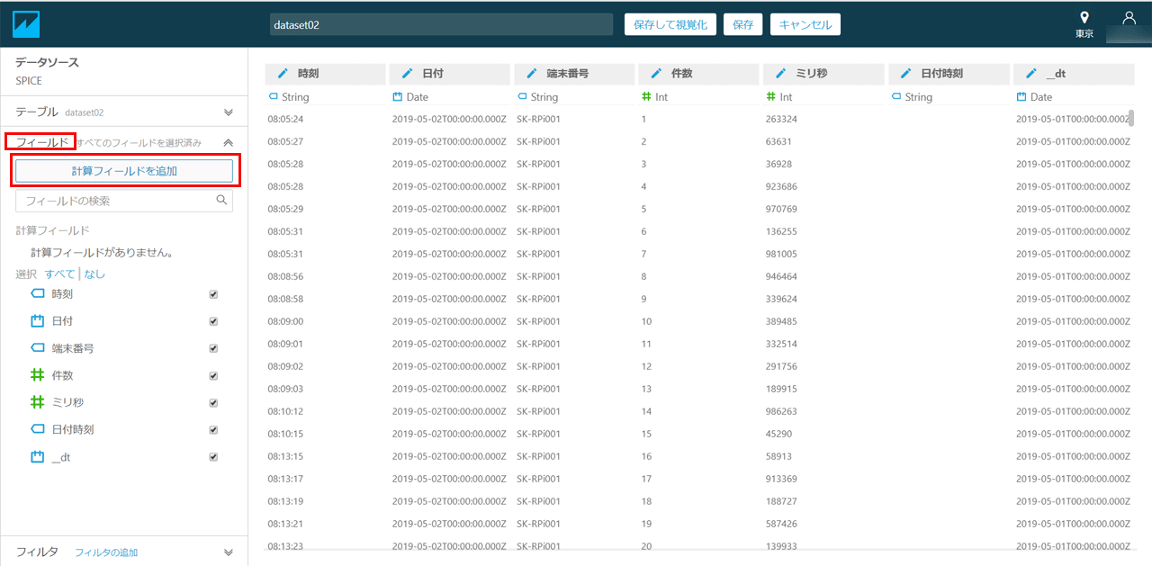Click 計算フィールドがありません text
This screenshot has height=566, width=1152.
[102, 252]
